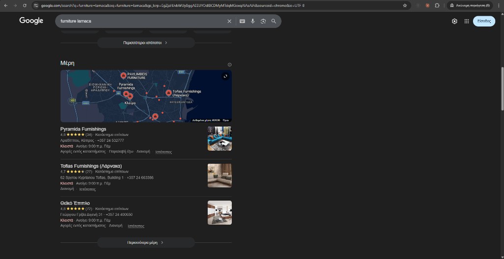Open Google quick settings gear
504x259 pixels.
[454, 21]
